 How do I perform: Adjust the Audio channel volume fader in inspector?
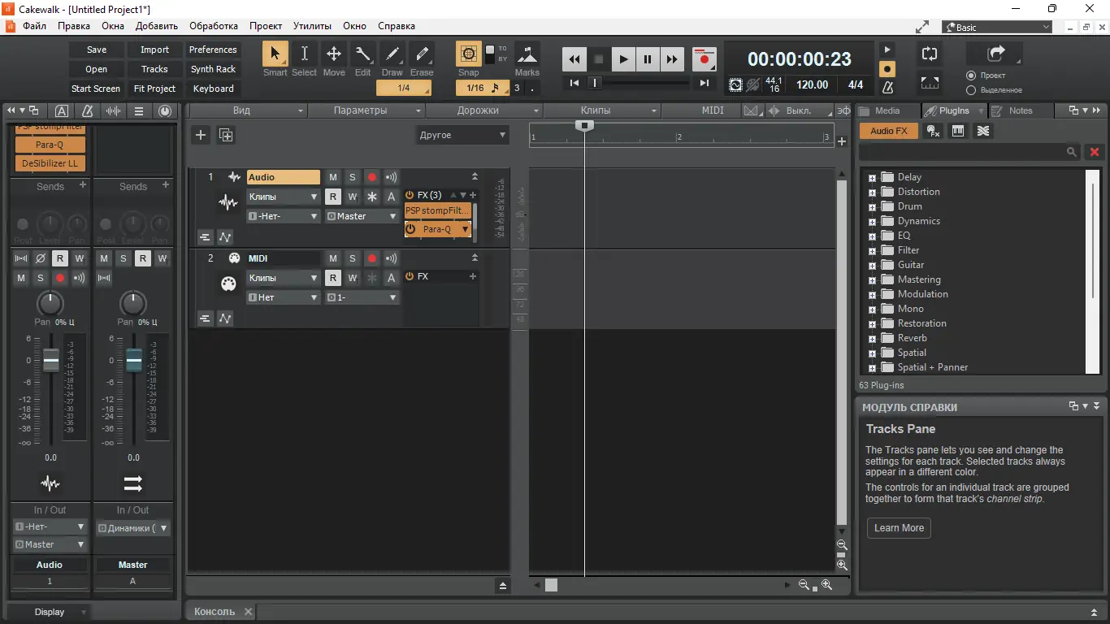[51, 360]
